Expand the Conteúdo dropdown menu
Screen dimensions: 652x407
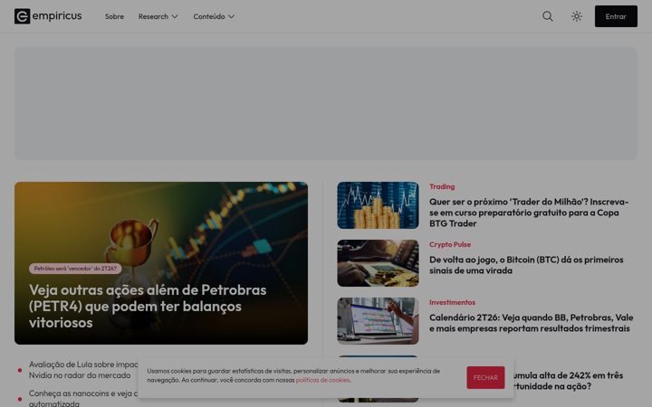[x=214, y=16]
